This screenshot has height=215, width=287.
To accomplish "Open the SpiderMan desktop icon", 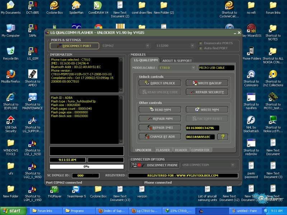I will pos(76,8).
